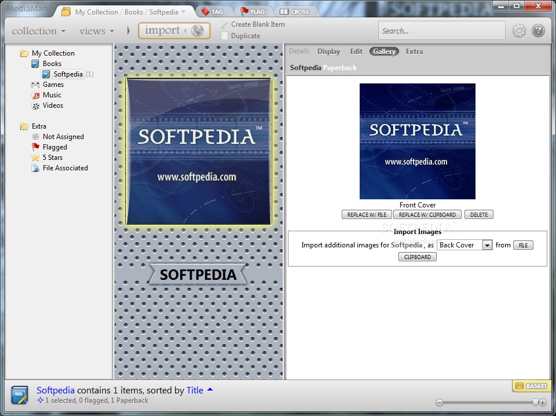556x416 pixels.
Task: Click the Not Assigned icon
Action: tap(35, 137)
